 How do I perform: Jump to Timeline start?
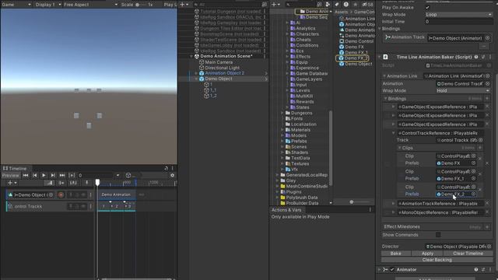26,175
